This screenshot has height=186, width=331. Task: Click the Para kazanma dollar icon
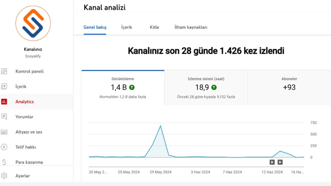pyautogui.click(x=4, y=162)
